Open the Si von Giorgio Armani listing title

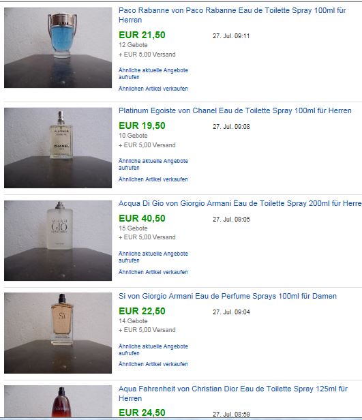(x=228, y=296)
